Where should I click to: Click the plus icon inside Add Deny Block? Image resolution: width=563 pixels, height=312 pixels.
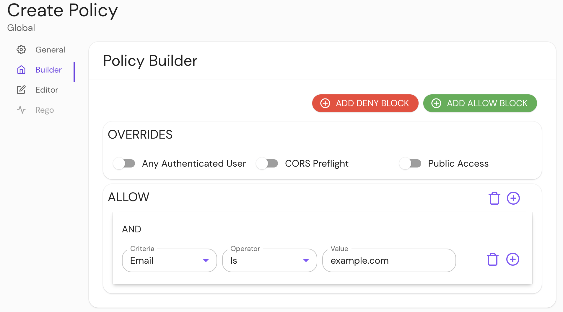point(325,103)
